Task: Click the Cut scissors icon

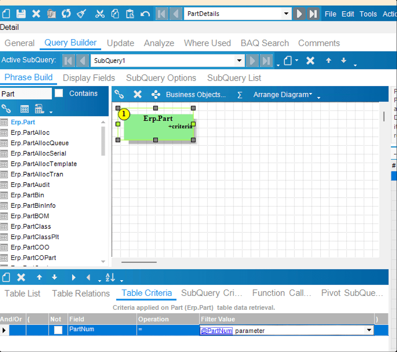Action: (x=99, y=14)
